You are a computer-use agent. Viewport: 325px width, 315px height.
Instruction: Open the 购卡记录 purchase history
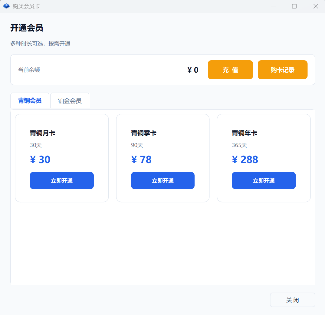coord(282,70)
